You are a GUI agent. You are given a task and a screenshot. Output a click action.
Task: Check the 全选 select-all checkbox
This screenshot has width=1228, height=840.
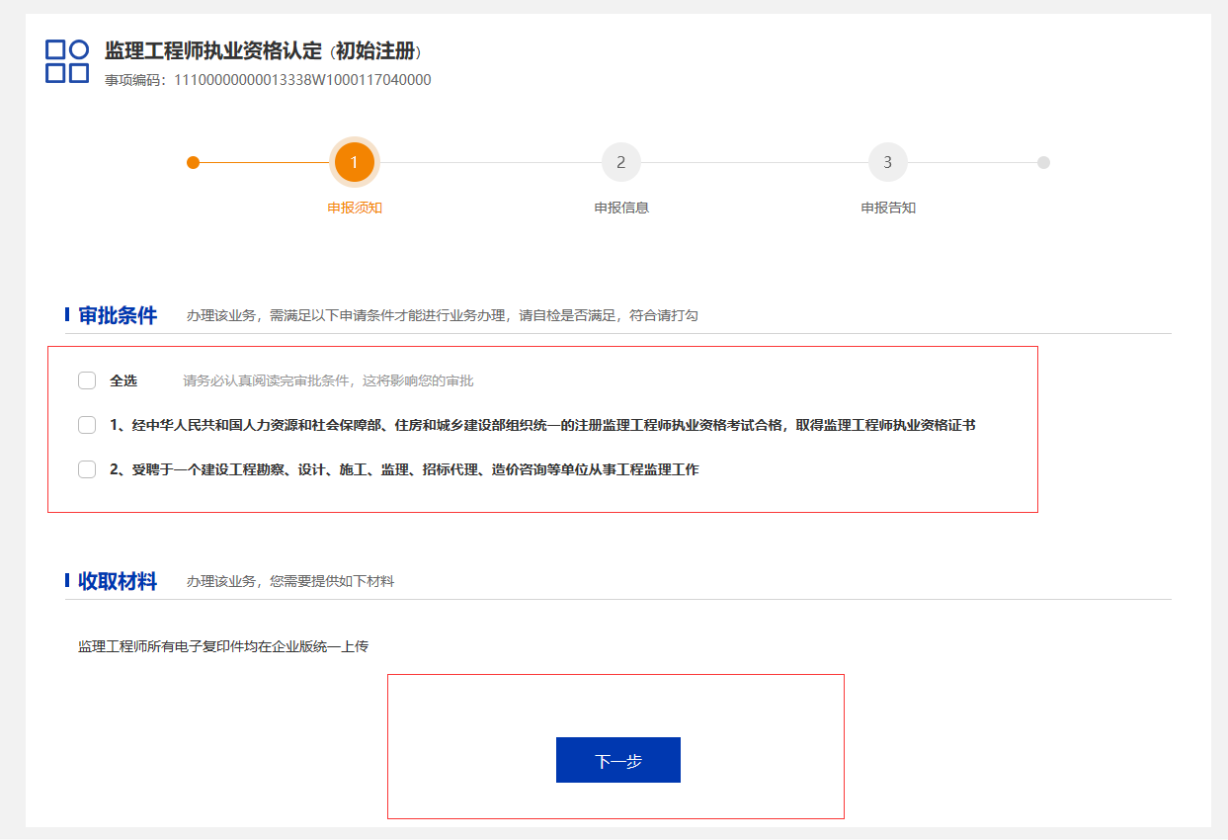tap(86, 378)
